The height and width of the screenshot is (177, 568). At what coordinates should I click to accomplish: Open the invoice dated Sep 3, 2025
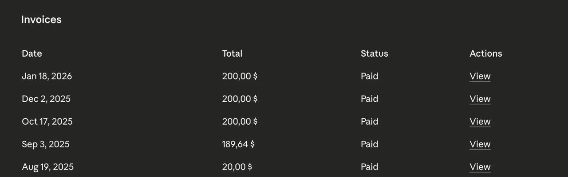[x=480, y=144]
